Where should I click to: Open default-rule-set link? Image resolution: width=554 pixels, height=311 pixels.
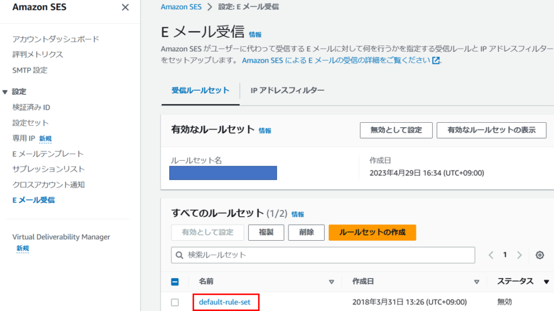(x=225, y=302)
